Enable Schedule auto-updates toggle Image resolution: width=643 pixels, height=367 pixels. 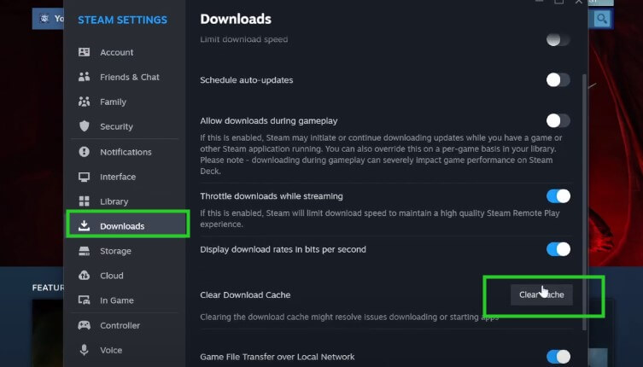point(558,80)
